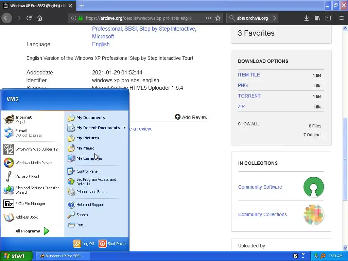Open the Community Collections link
The width and height of the screenshot is (348, 261).
click(x=262, y=214)
